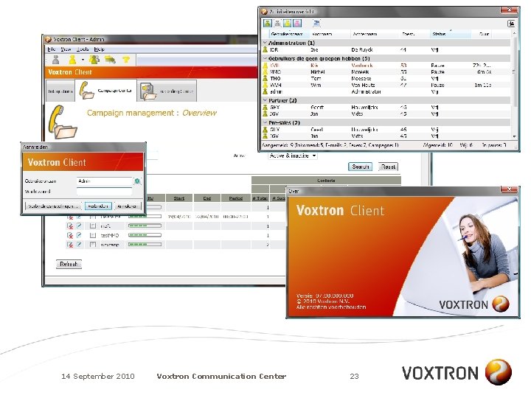Open the Tools menu
The width and height of the screenshot is (531, 398).
tap(83, 49)
